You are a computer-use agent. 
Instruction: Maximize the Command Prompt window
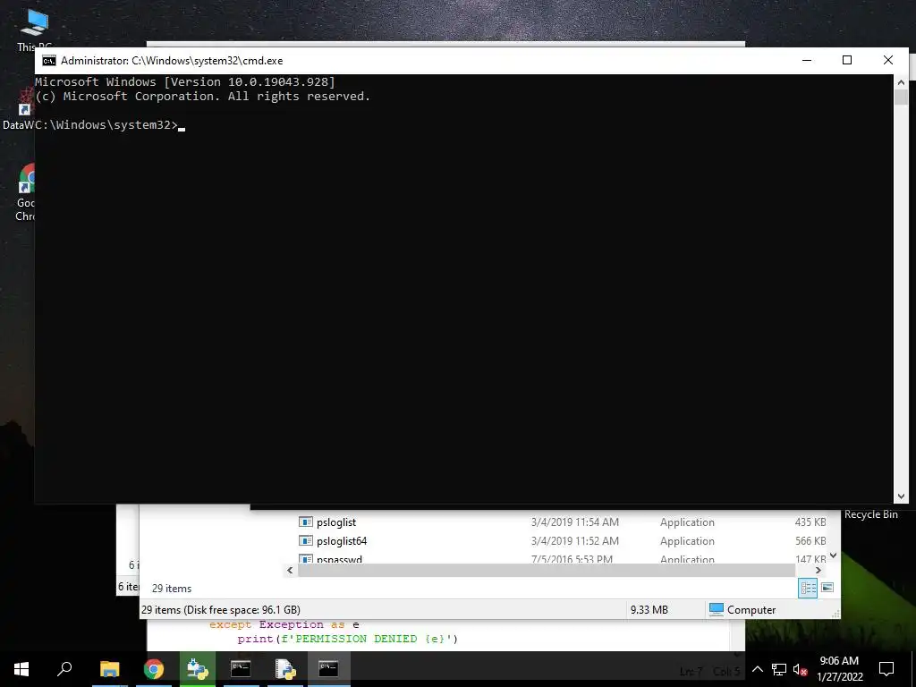coord(847,60)
